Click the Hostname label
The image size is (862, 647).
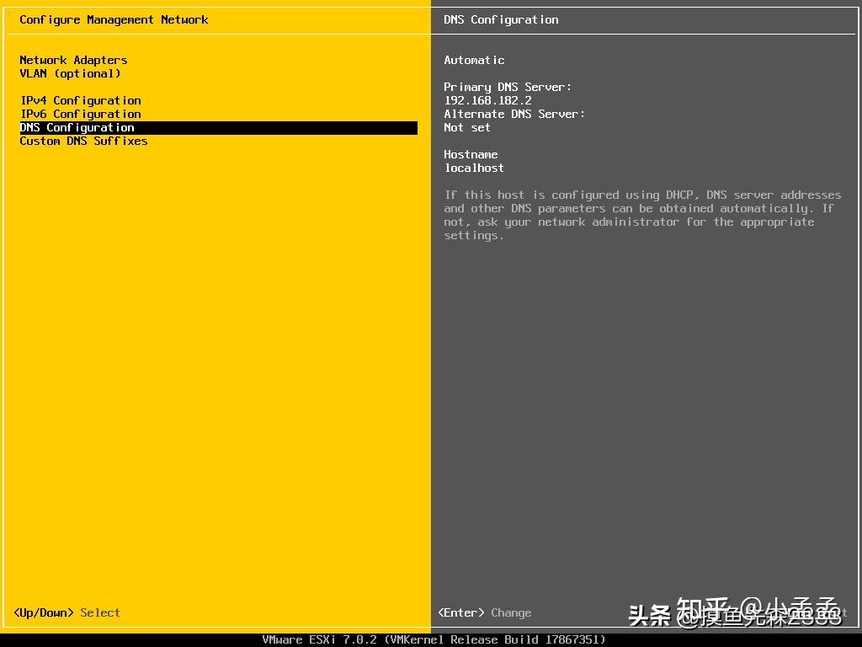tap(471, 155)
